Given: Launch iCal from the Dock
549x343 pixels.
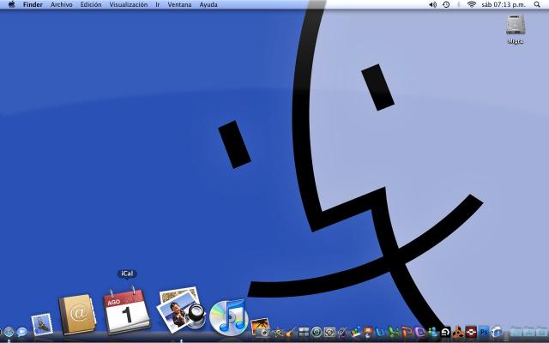Looking at the screenshot, I should [127, 310].
